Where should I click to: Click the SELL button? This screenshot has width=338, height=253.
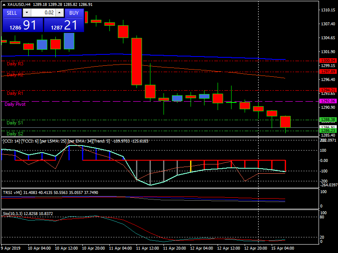point(12,13)
